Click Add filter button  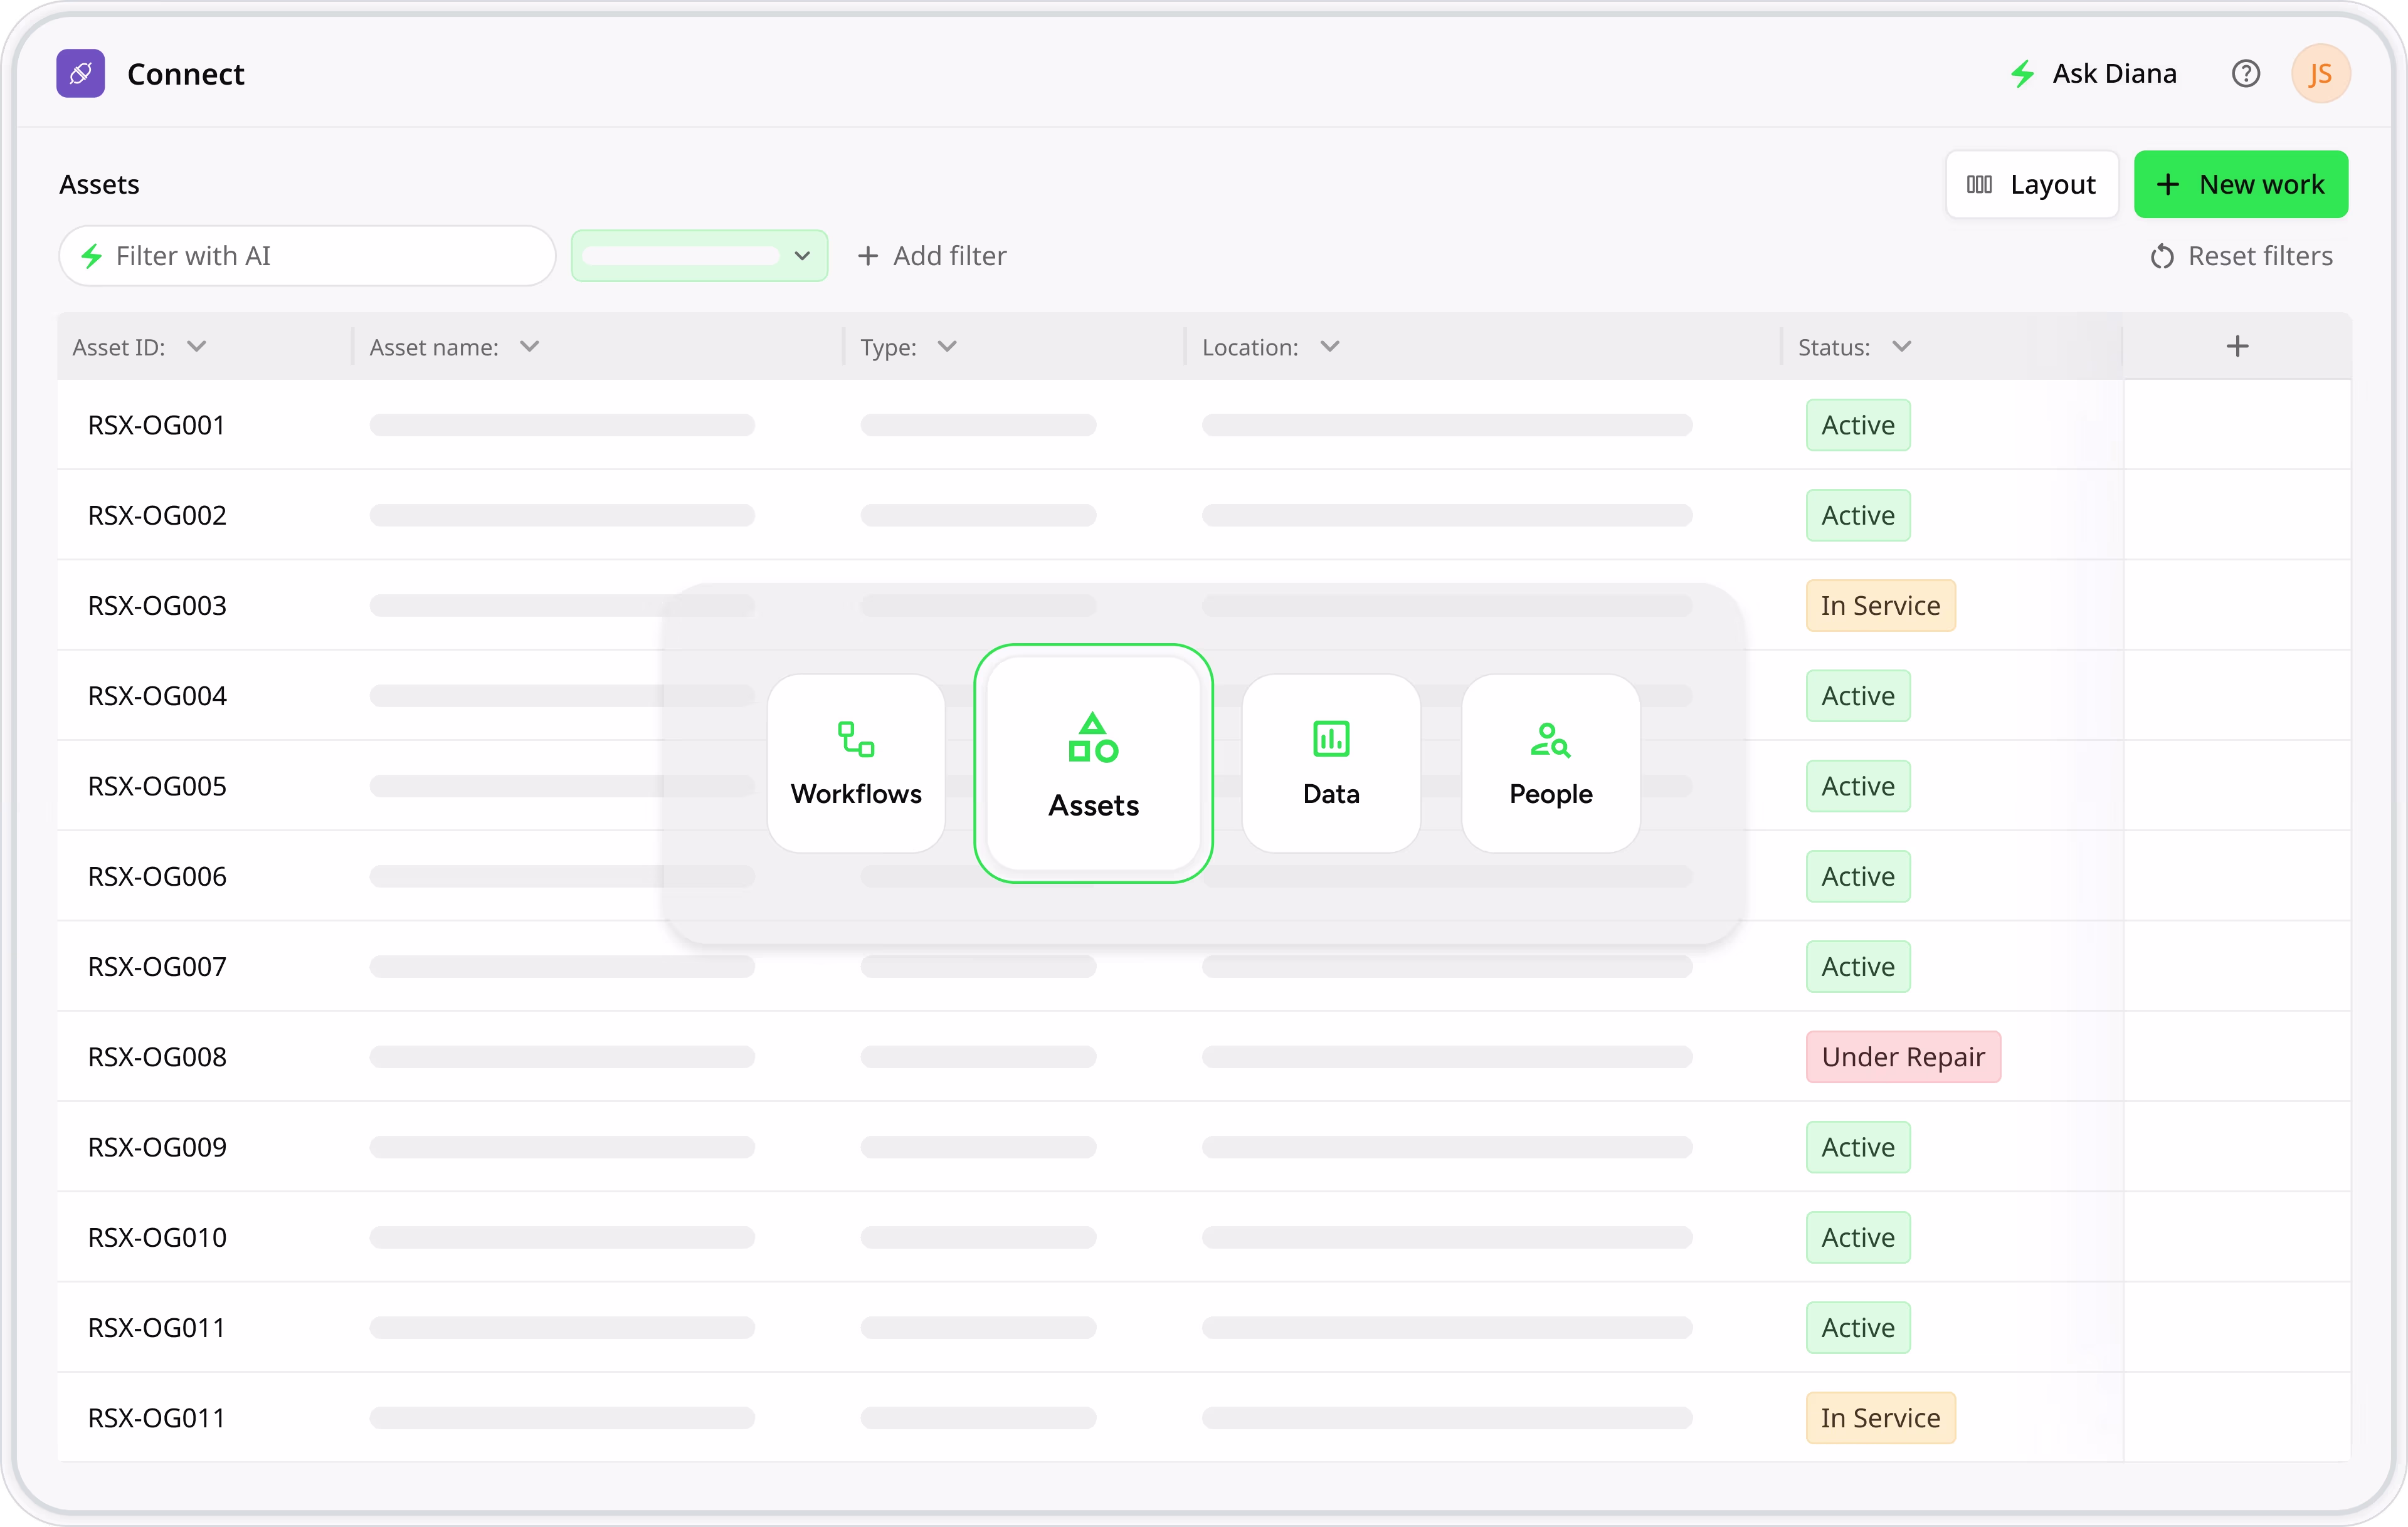932,257
